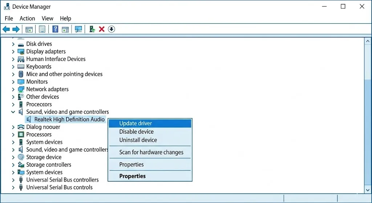Click the Network adapters category icon
This screenshot has height=203, width=372.
pos(21,89)
